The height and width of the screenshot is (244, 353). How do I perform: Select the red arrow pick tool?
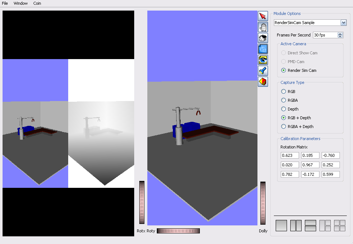pos(263,16)
